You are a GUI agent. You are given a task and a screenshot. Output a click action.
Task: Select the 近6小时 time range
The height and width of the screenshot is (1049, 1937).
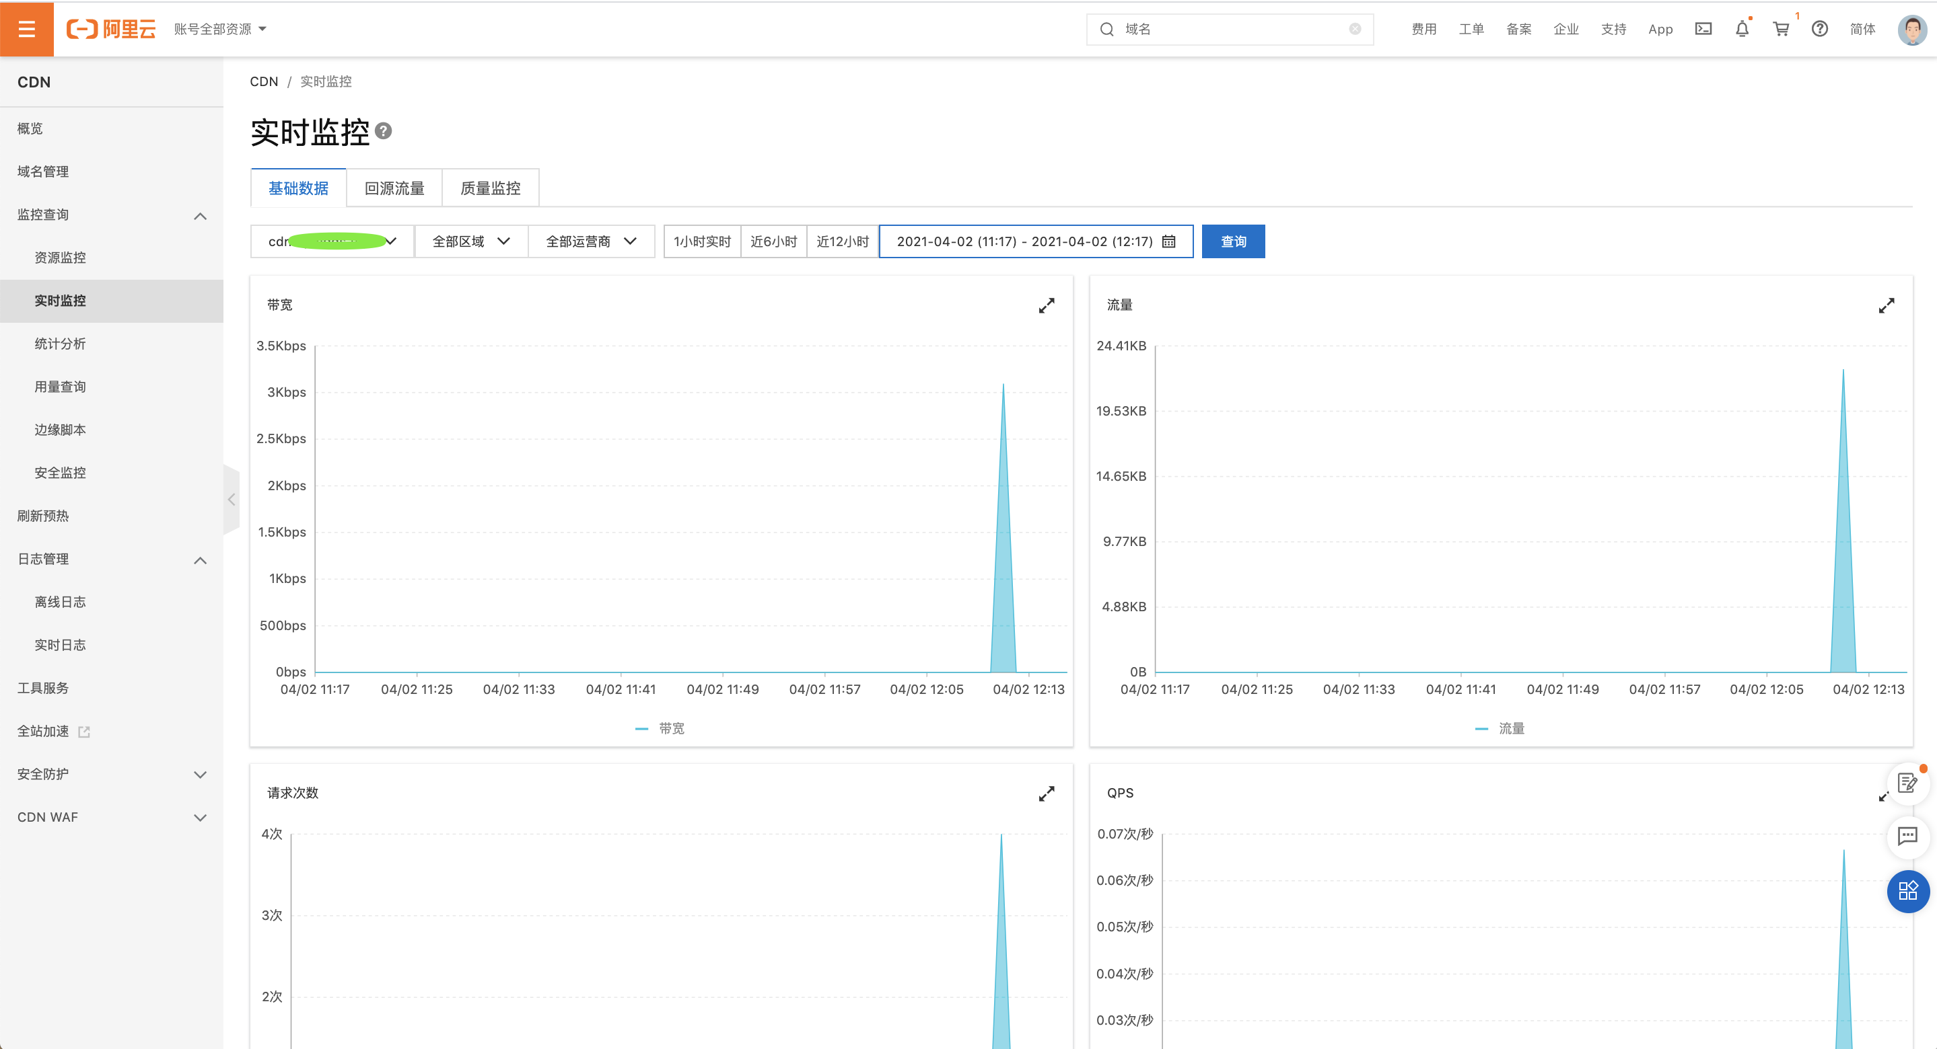click(x=773, y=241)
